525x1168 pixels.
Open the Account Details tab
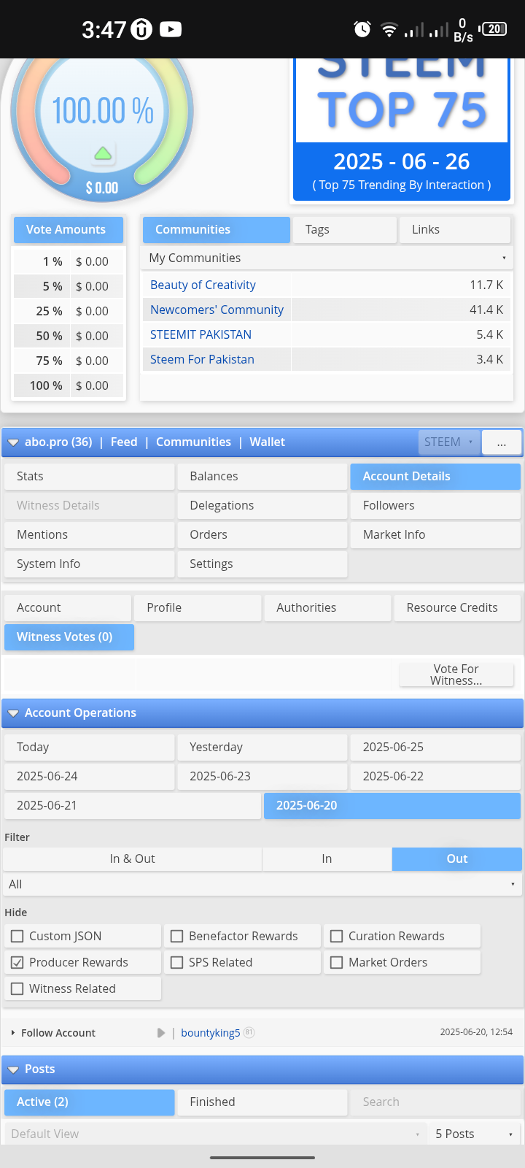[x=435, y=476]
